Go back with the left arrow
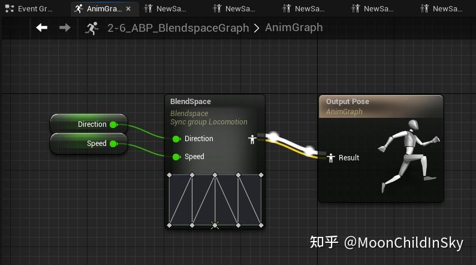 coord(41,28)
